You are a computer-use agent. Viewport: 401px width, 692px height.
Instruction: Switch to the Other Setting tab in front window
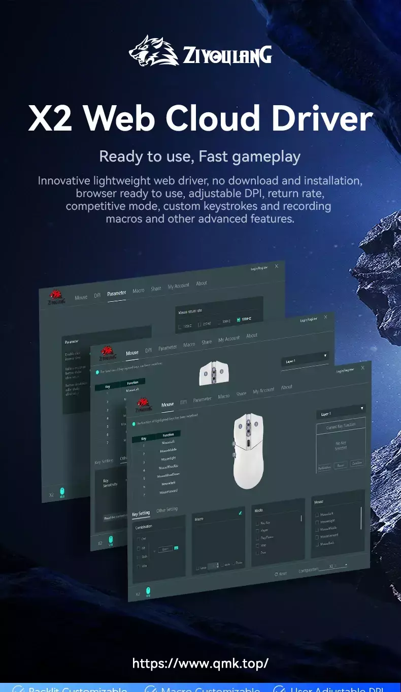pyautogui.click(x=167, y=510)
